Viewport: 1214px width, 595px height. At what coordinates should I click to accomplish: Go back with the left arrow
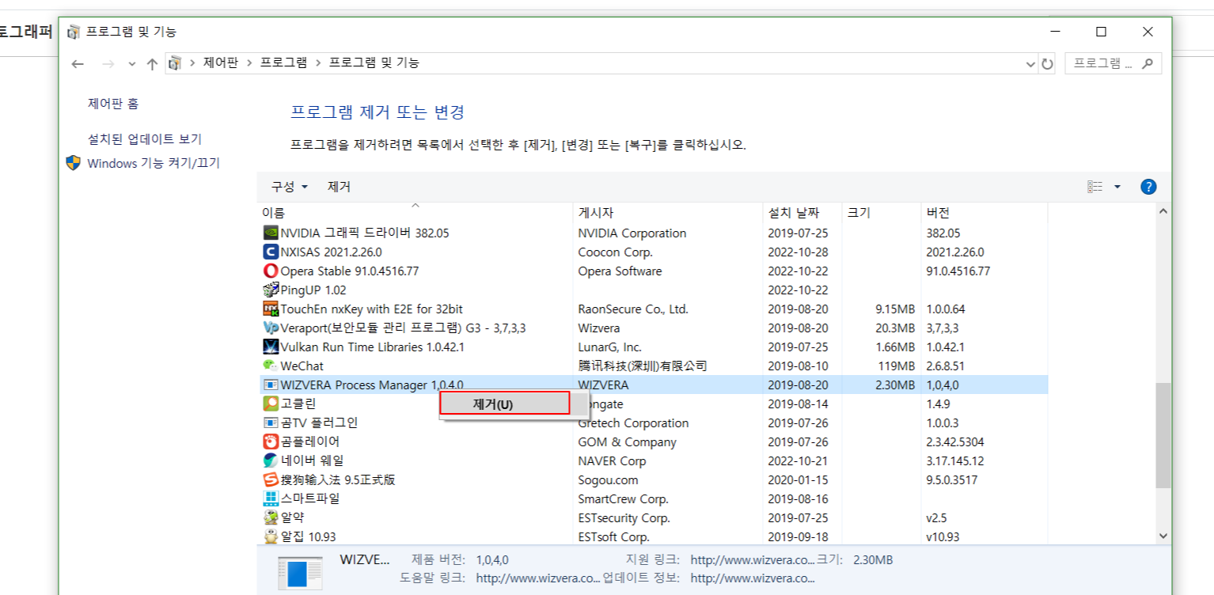(77, 64)
